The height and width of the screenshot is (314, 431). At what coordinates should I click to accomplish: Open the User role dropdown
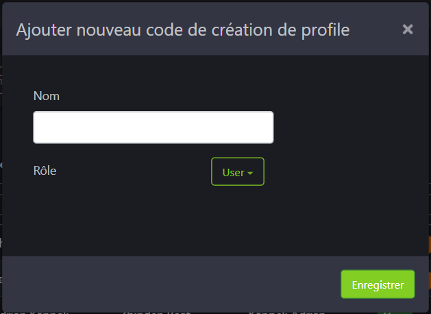(x=237, y=172)
